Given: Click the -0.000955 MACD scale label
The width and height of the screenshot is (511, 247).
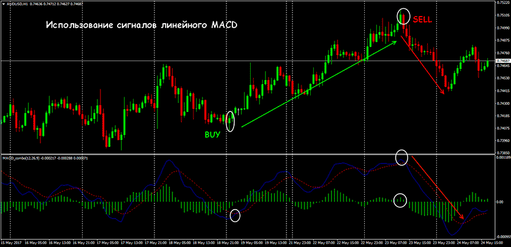Looking at the screenshot, I should 502,237.
